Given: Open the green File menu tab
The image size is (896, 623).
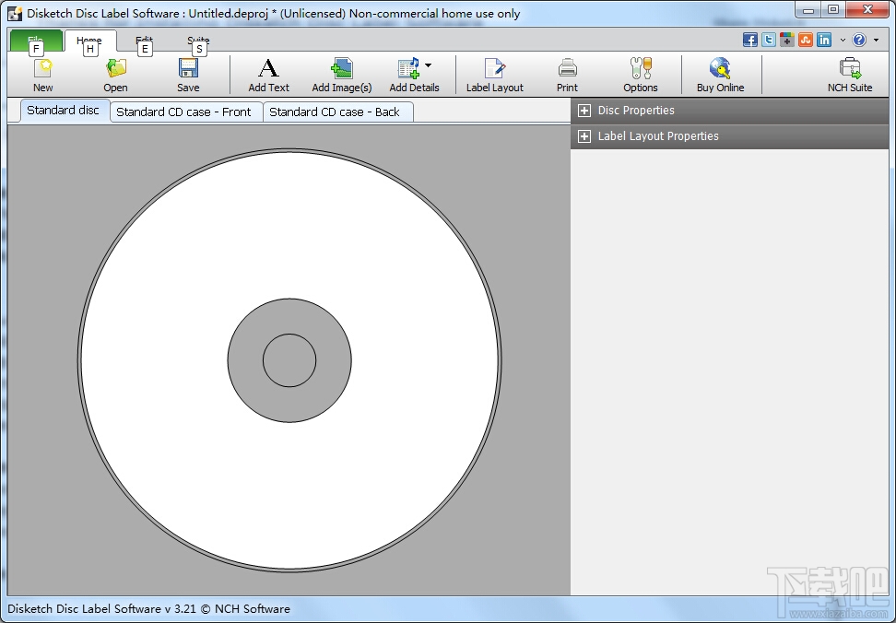Looking at the screenshot, I should click(x=36, y=41).
